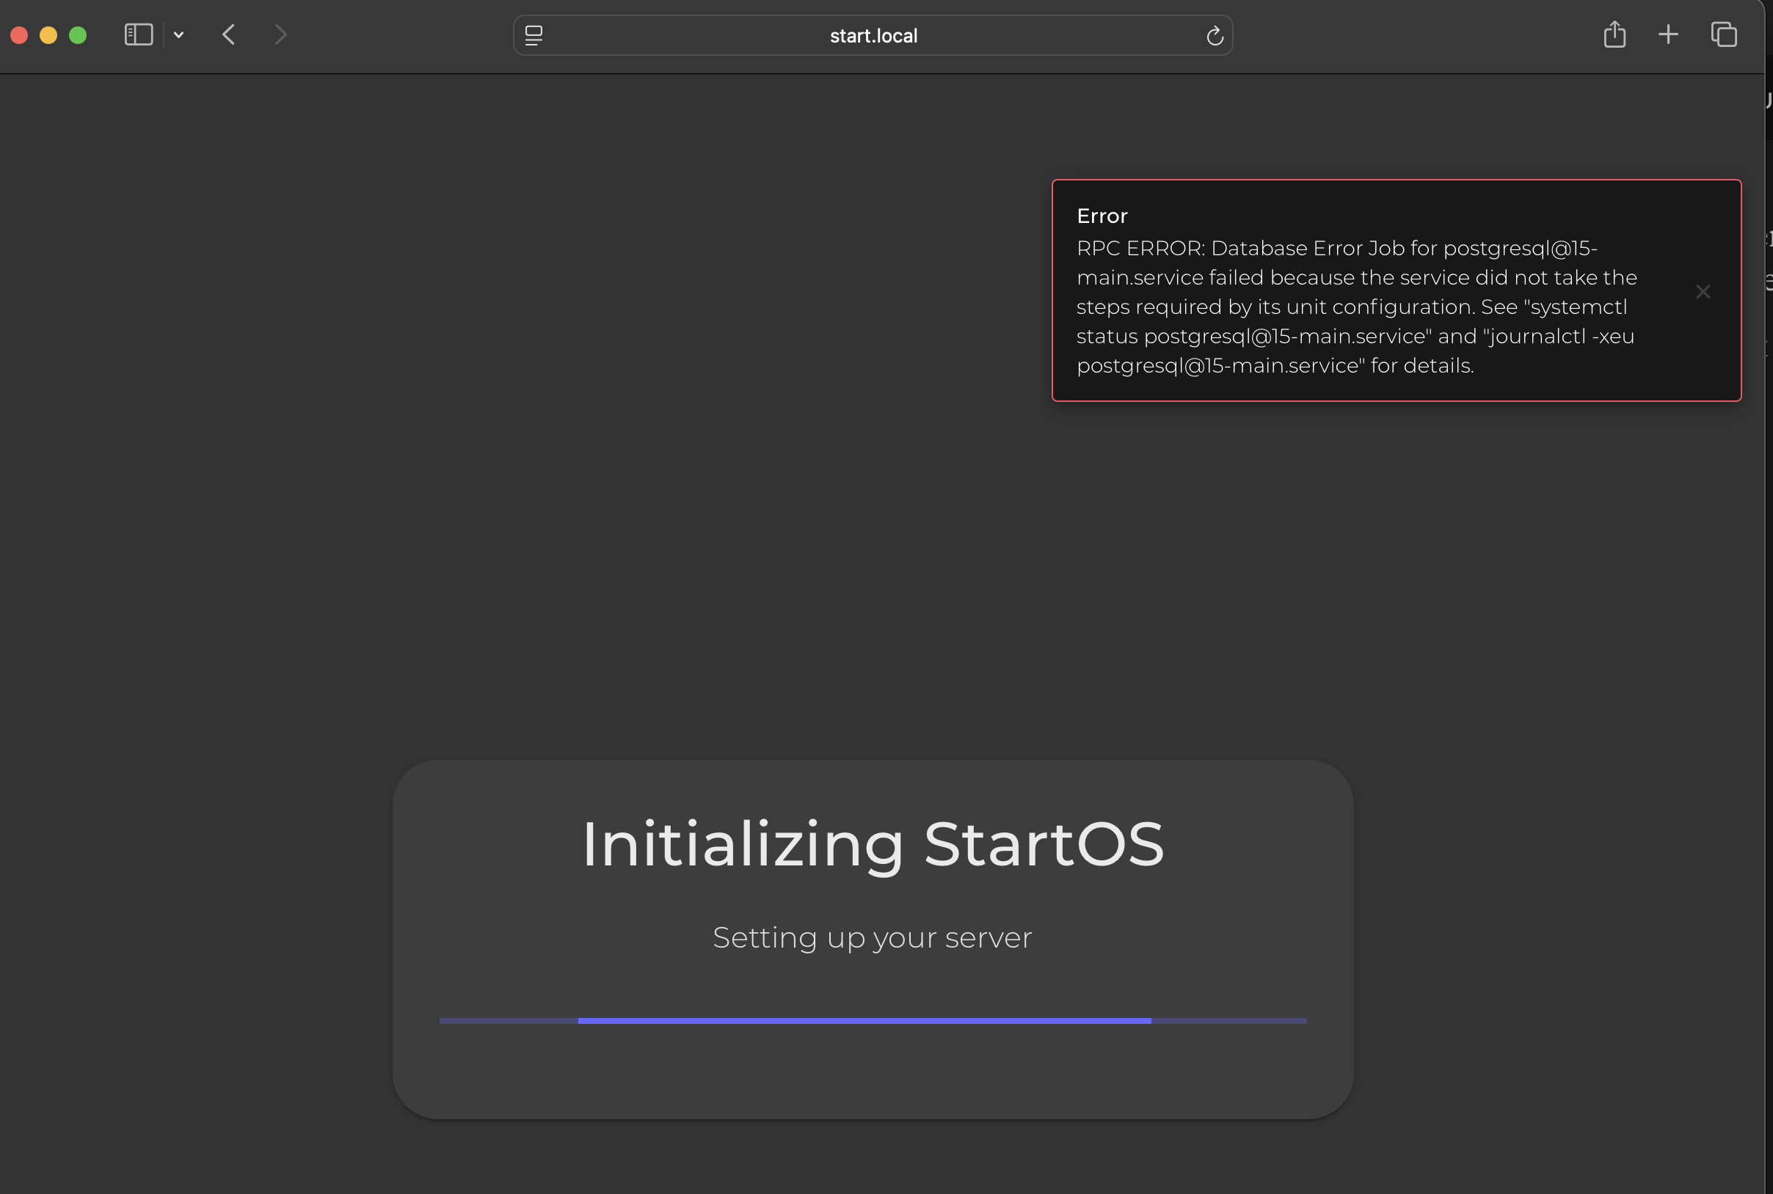The height and width of the screenshot is (1194, 1773).
Task: Dismiss the RPC error notification
Action: [1703, 292]
